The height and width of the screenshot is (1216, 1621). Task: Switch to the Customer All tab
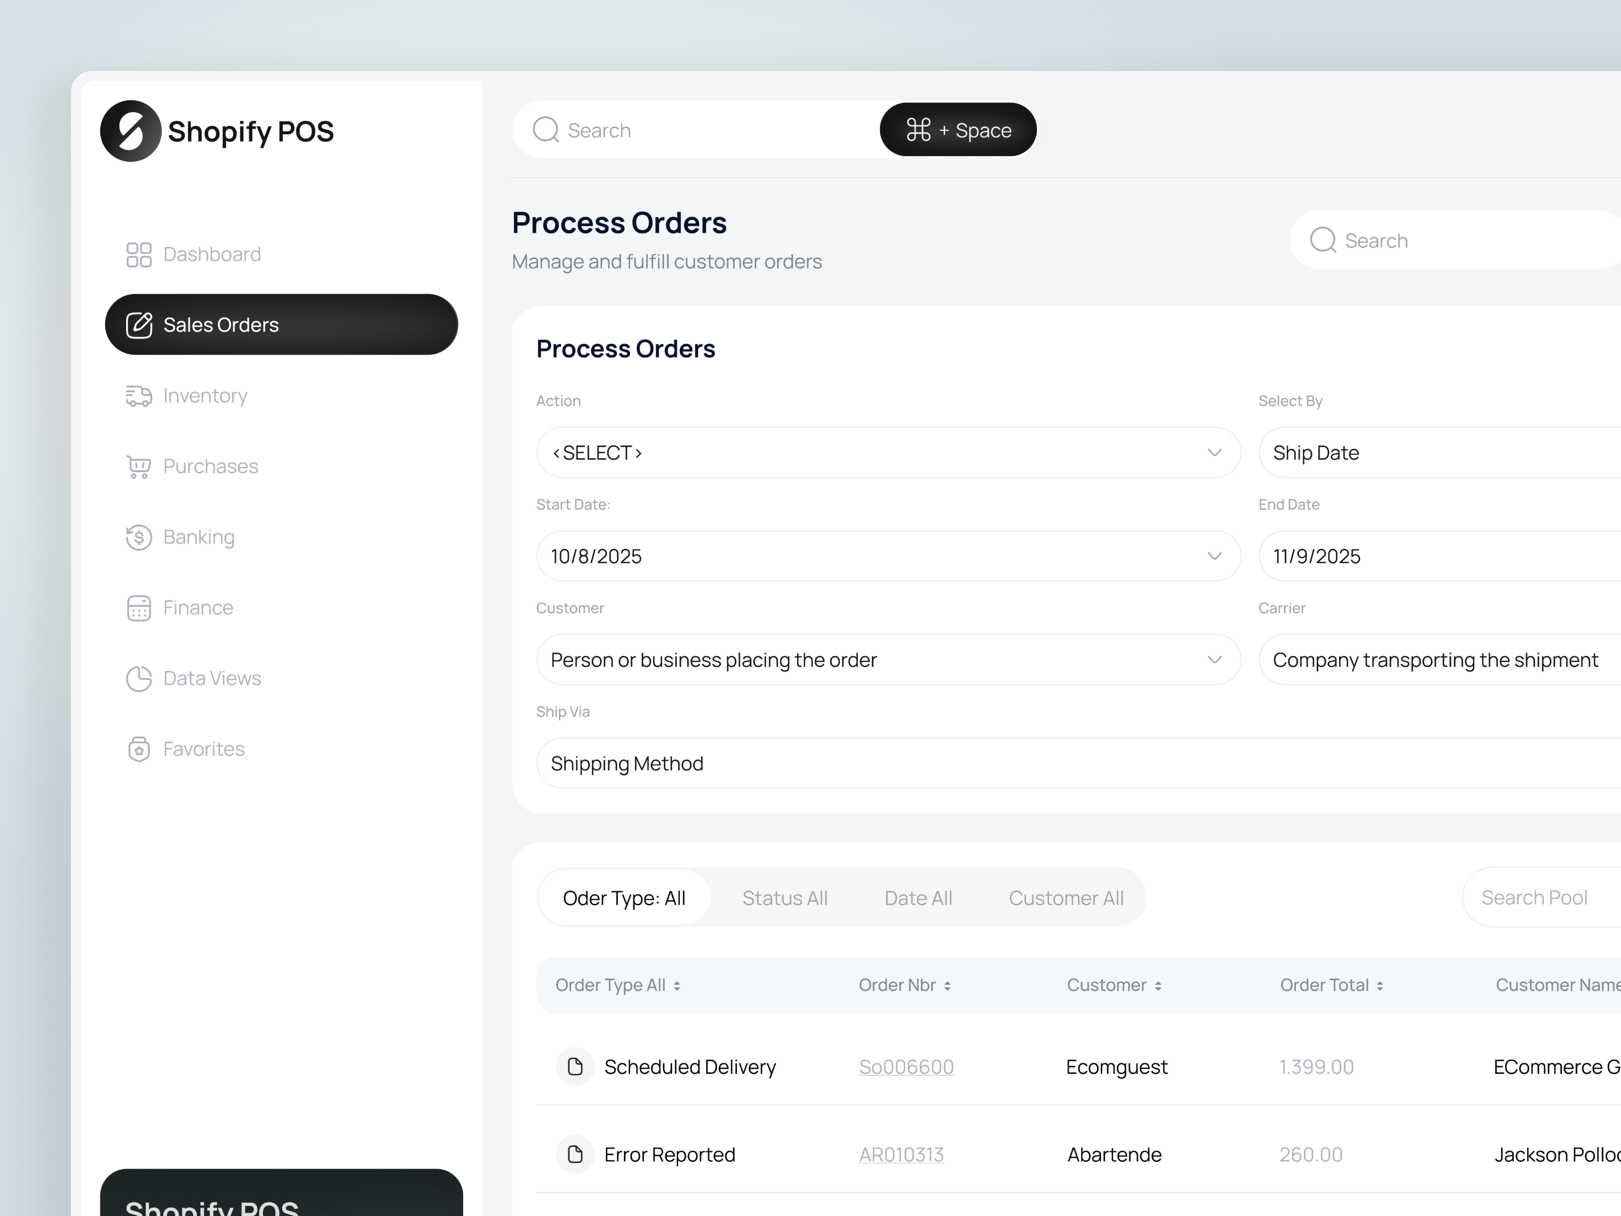pos(1066,898)
